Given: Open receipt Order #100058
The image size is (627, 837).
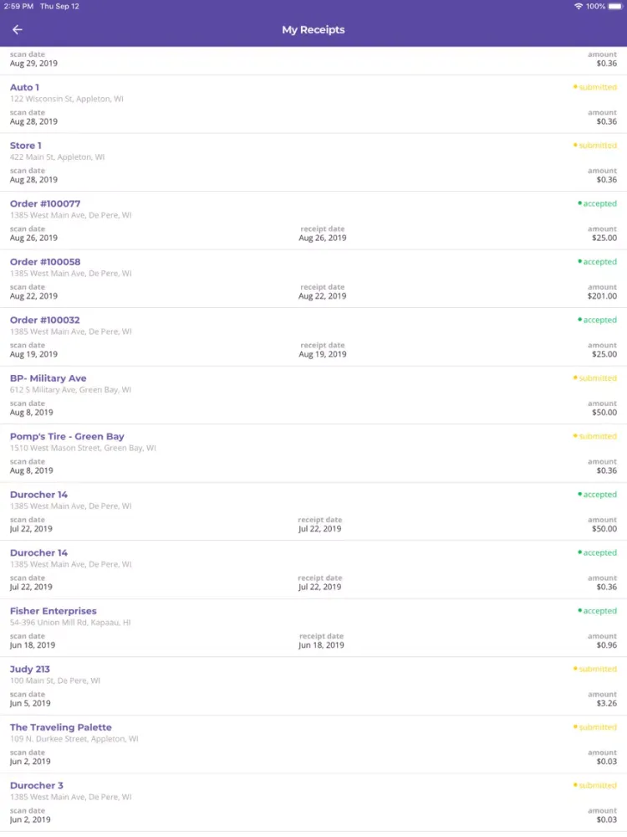Looking at the screenshot, I should point(313,279).
